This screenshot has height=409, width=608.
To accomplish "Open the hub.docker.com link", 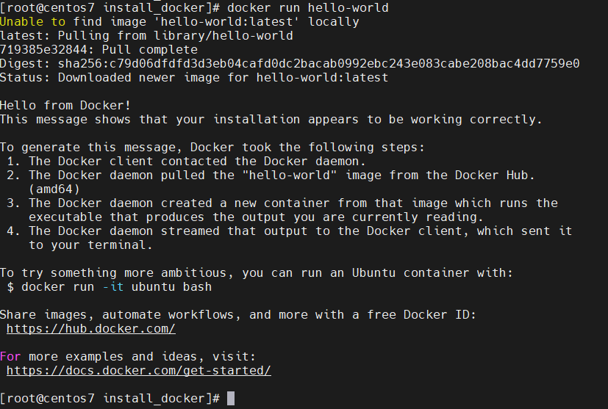I will [91, 328].
